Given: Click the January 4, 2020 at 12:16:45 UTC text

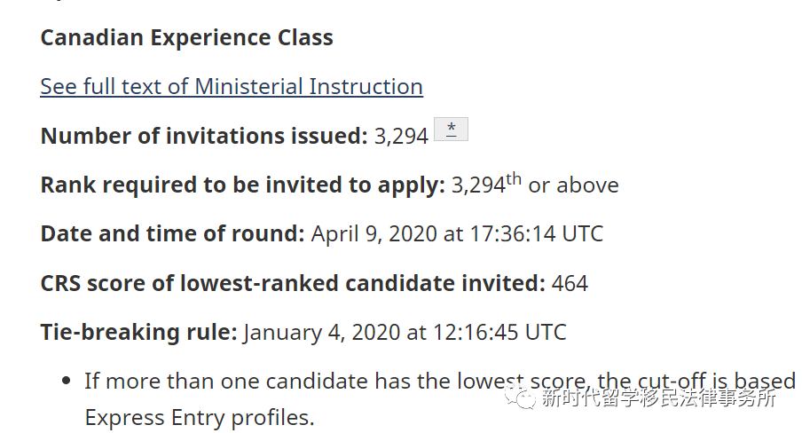Looking at the screenshot, I should pos(405,332).
